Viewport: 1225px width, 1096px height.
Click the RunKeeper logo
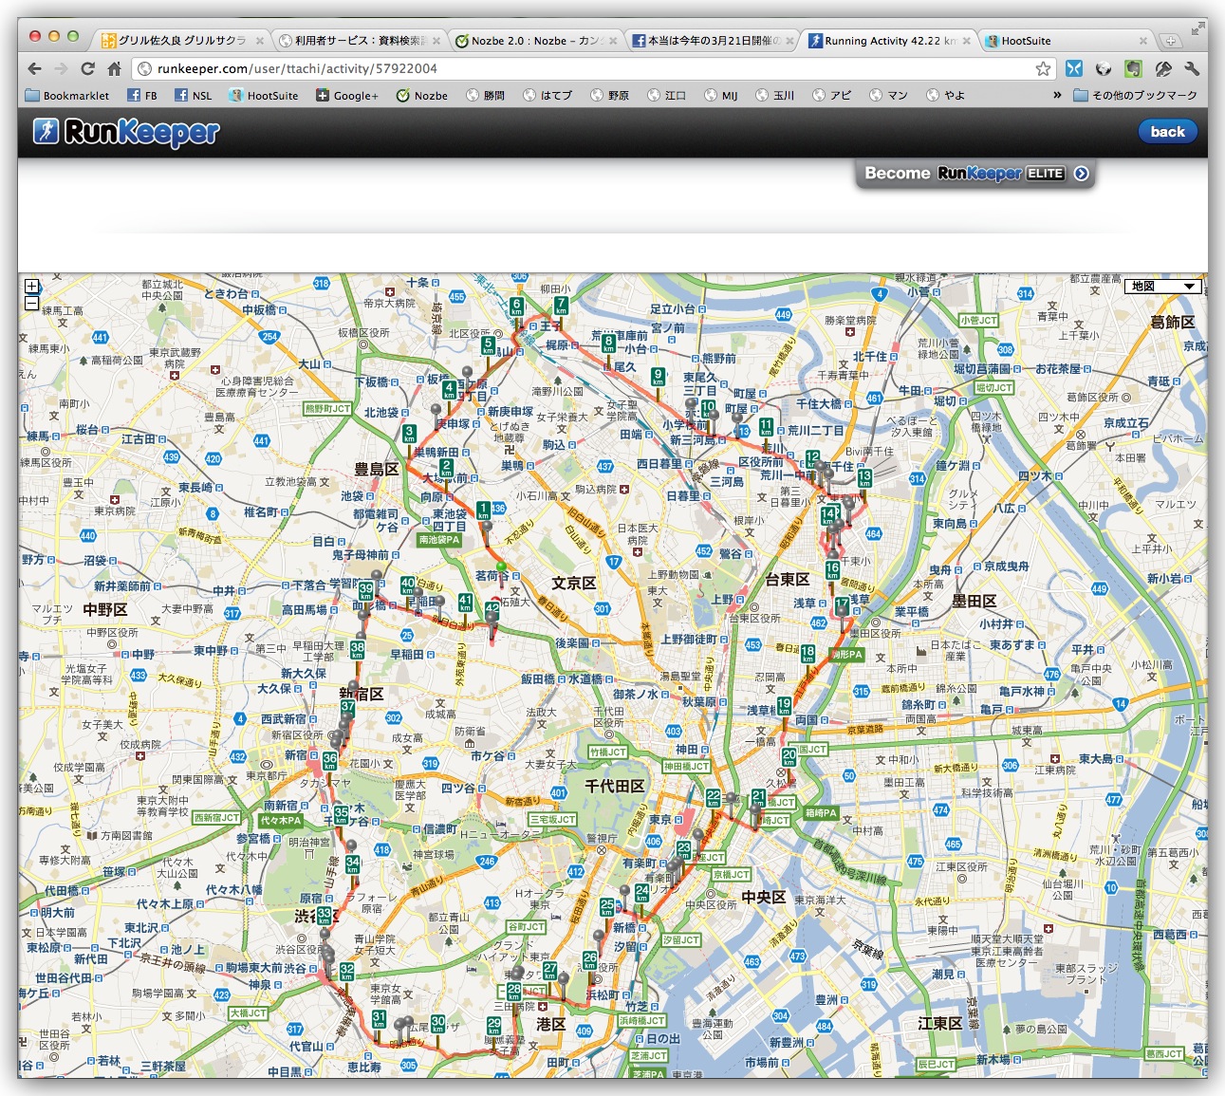point(126,132)
